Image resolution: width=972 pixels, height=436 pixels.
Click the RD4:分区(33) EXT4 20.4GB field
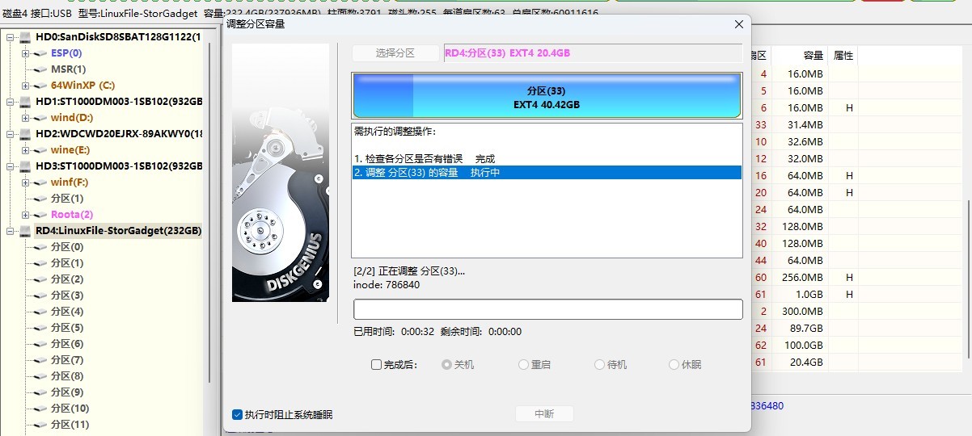[x=593, y=53]
